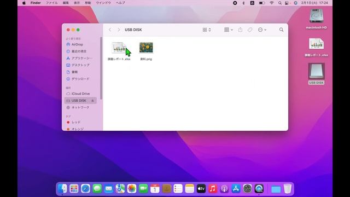Open the Help (ヘルプ) menu
The height and width of the screenshot is (197, 350).
[x=120, y=3]
